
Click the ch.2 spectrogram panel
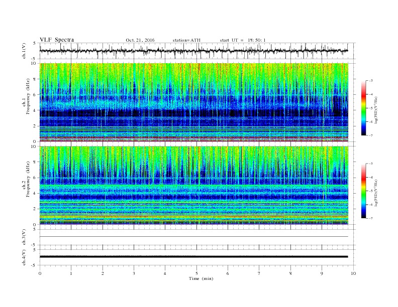point(194,186)
